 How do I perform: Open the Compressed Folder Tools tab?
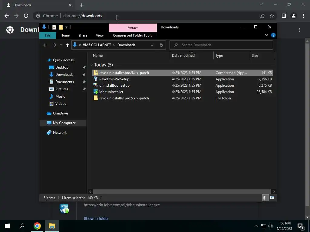[x=133, y=35]
